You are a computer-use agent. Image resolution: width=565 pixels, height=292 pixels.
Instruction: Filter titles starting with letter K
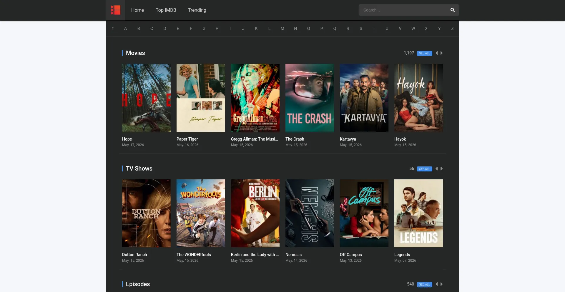coord(256,29)
